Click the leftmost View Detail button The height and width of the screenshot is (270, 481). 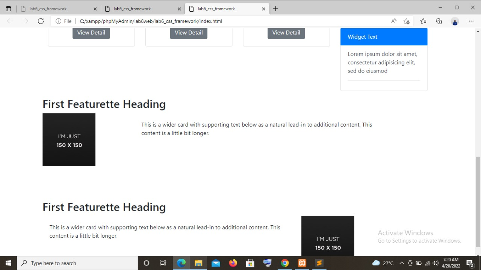pos(91,33)
